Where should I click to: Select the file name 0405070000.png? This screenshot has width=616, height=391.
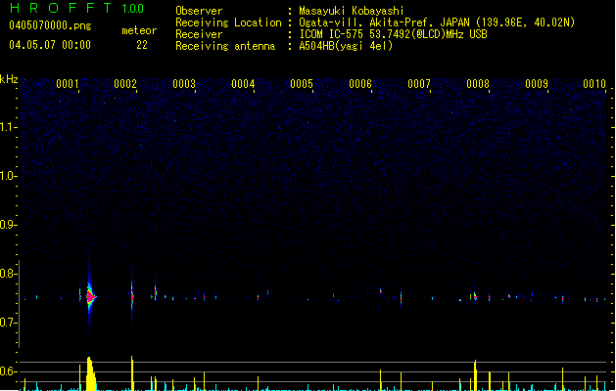(x=50, y=25)
